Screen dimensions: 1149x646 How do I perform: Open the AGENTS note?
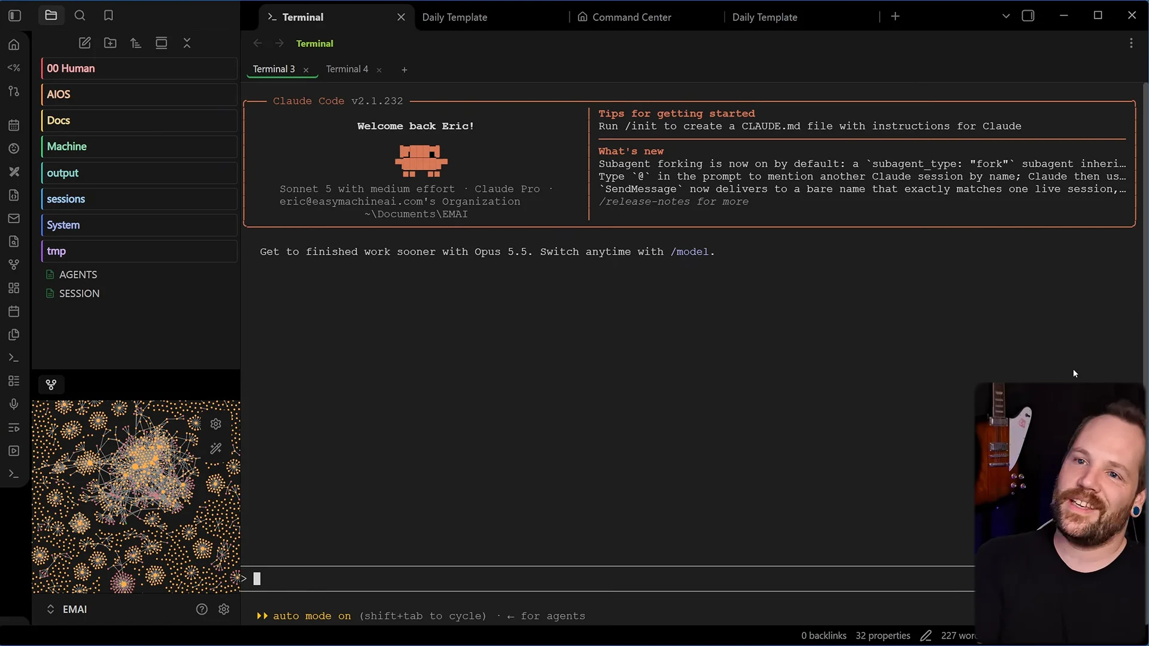[x=78, y=275]
